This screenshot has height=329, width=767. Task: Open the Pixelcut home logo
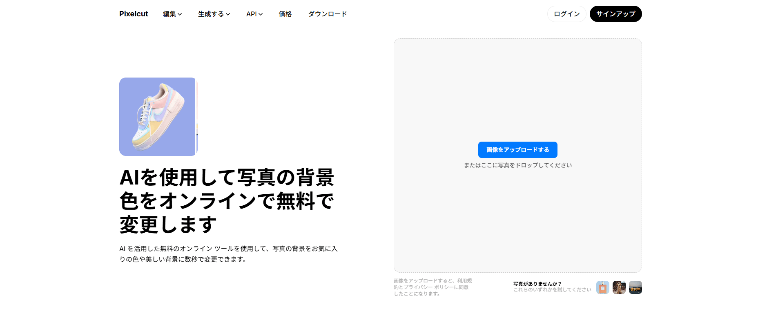(134, 14)
